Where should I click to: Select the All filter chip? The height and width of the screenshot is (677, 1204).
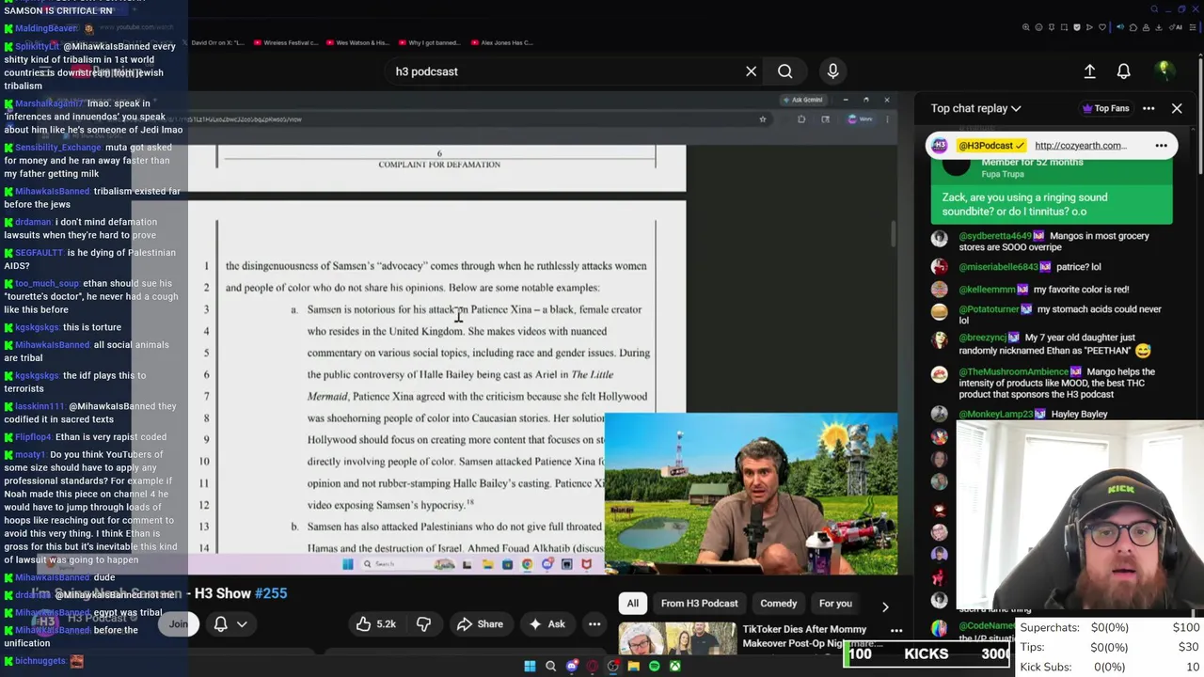click(633, 604)
